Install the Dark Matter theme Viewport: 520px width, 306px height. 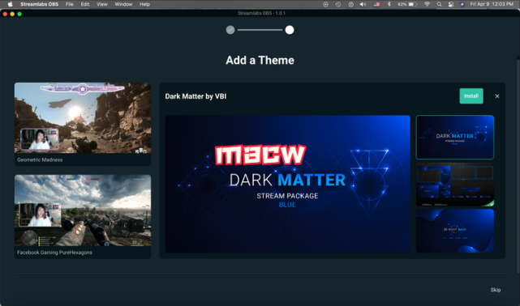(471, 96)
